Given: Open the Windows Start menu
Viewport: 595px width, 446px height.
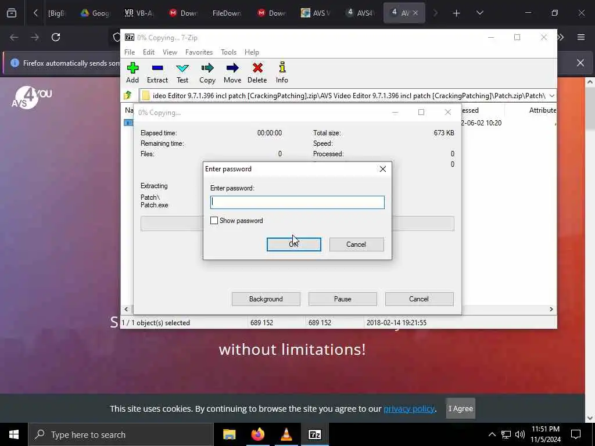Looking at the screenshot, I should point(14,434).
